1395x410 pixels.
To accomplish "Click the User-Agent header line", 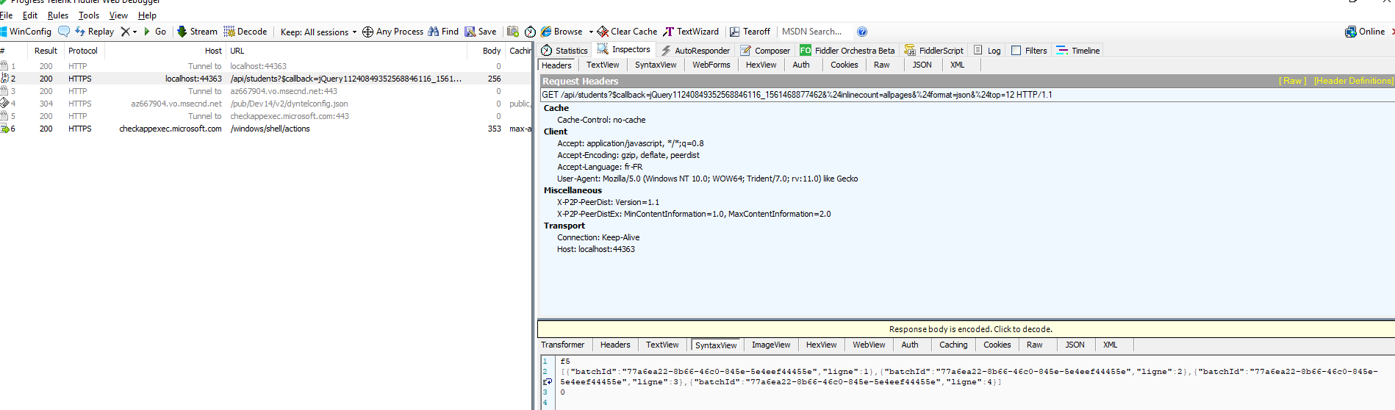I will [x=707, y=179].
